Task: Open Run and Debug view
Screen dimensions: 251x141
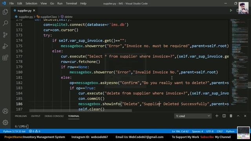Action: click(5, 46)
